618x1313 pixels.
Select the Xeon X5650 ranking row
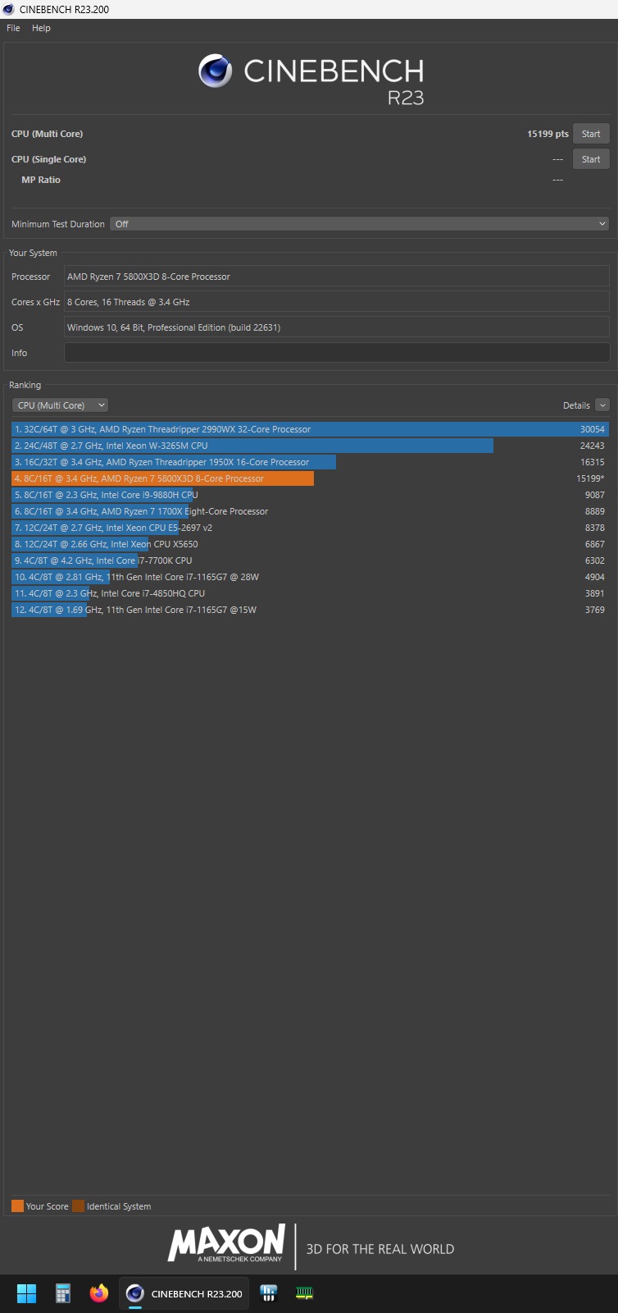(x=310, y=544)
